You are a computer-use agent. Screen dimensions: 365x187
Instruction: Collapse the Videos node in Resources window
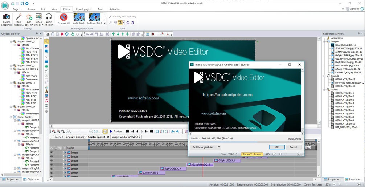coord(324,89)
